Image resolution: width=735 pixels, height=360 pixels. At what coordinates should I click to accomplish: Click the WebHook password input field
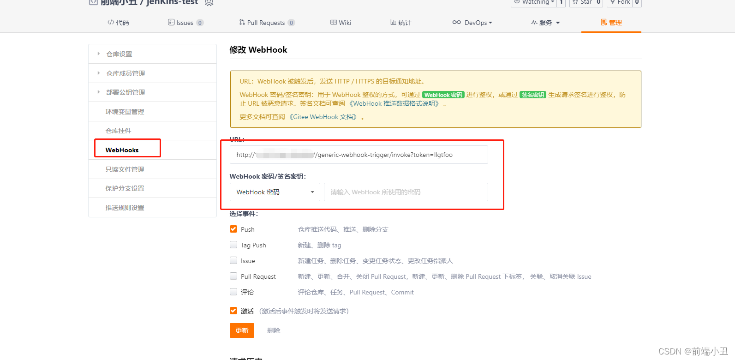(x=406, y=192)
